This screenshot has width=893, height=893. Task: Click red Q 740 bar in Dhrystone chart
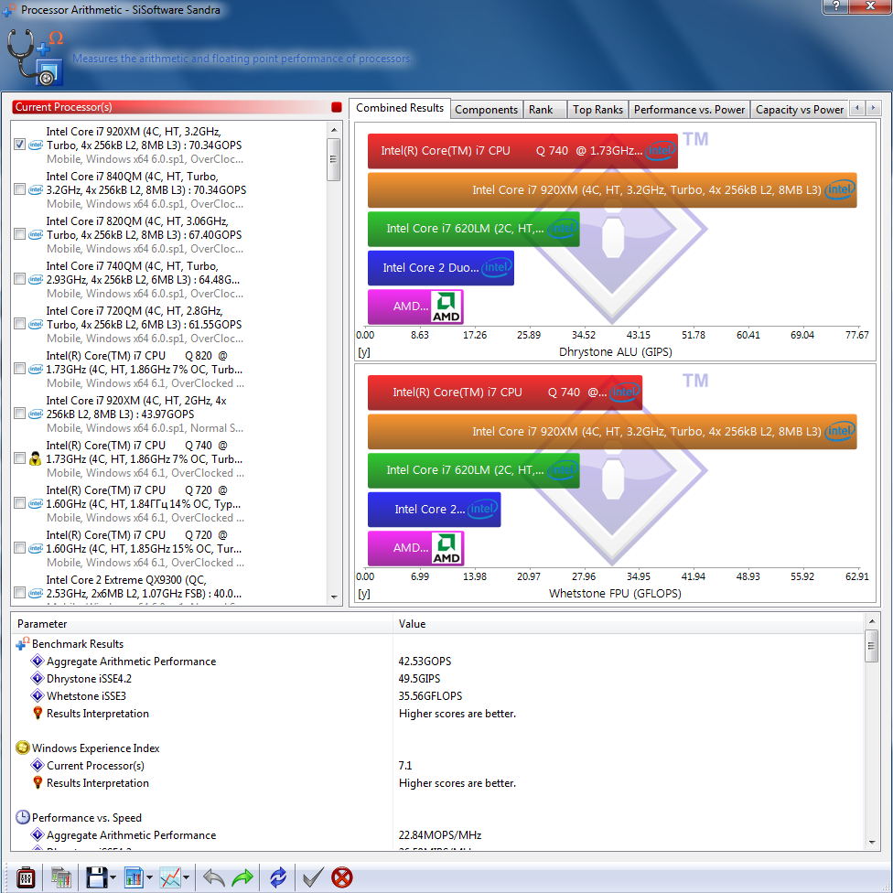coord(522,151)
